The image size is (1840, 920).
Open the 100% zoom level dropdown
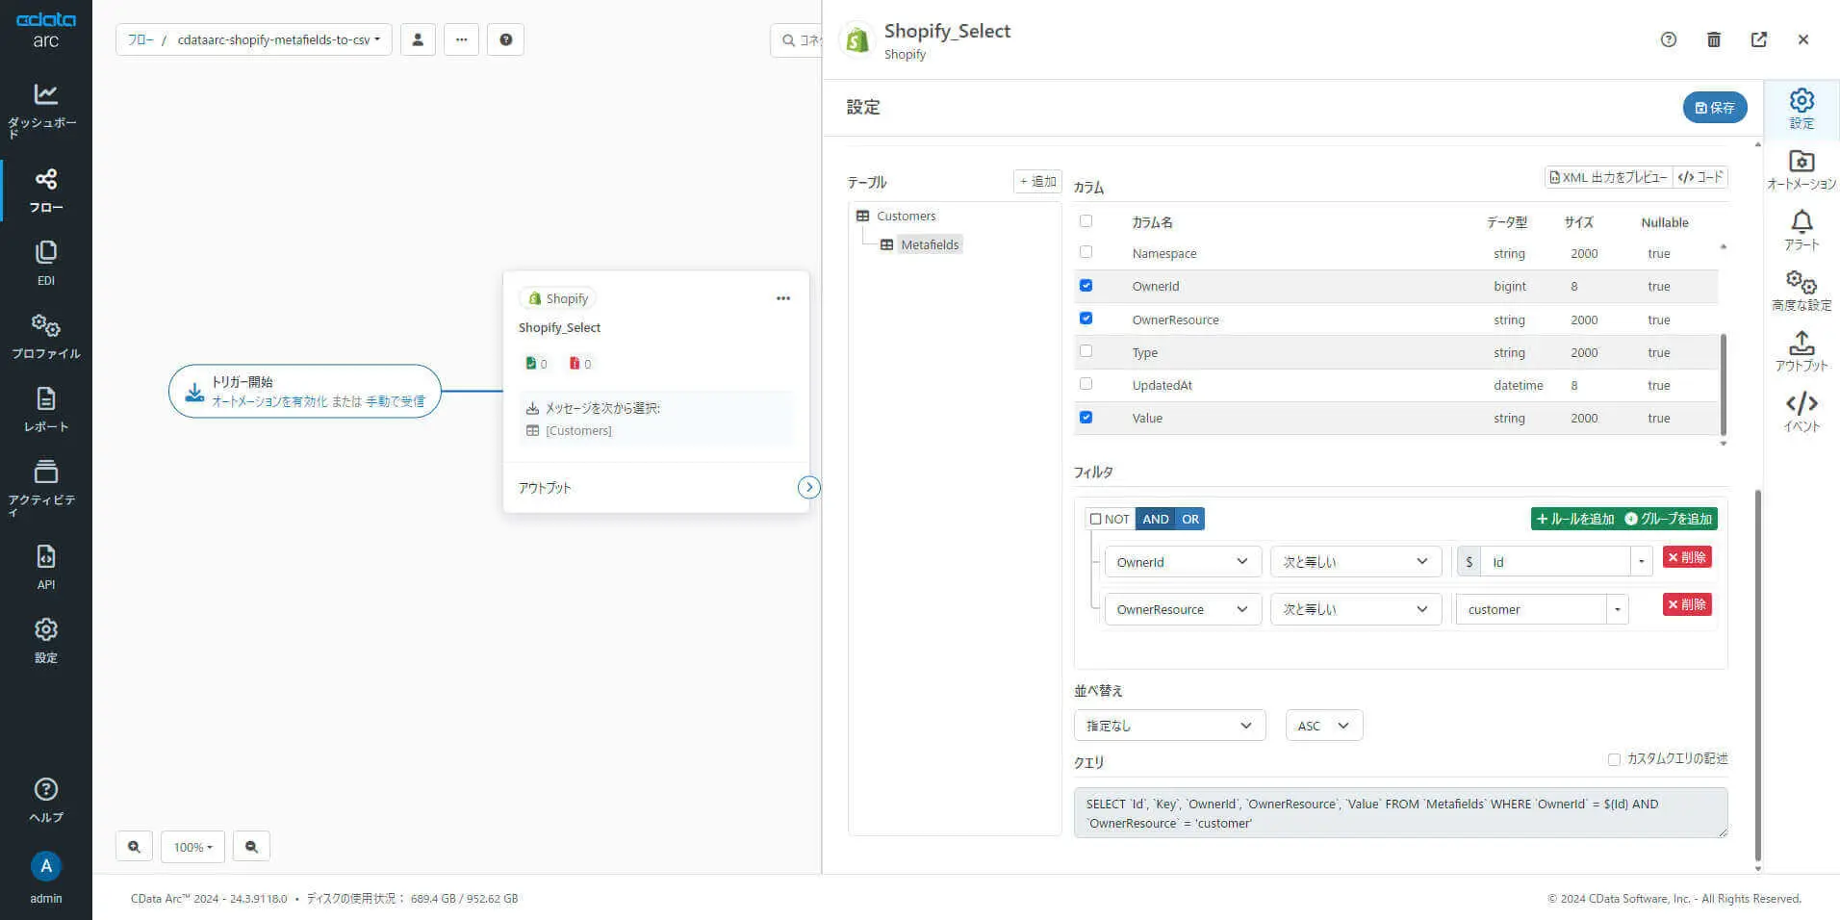(x=192, y=847)
